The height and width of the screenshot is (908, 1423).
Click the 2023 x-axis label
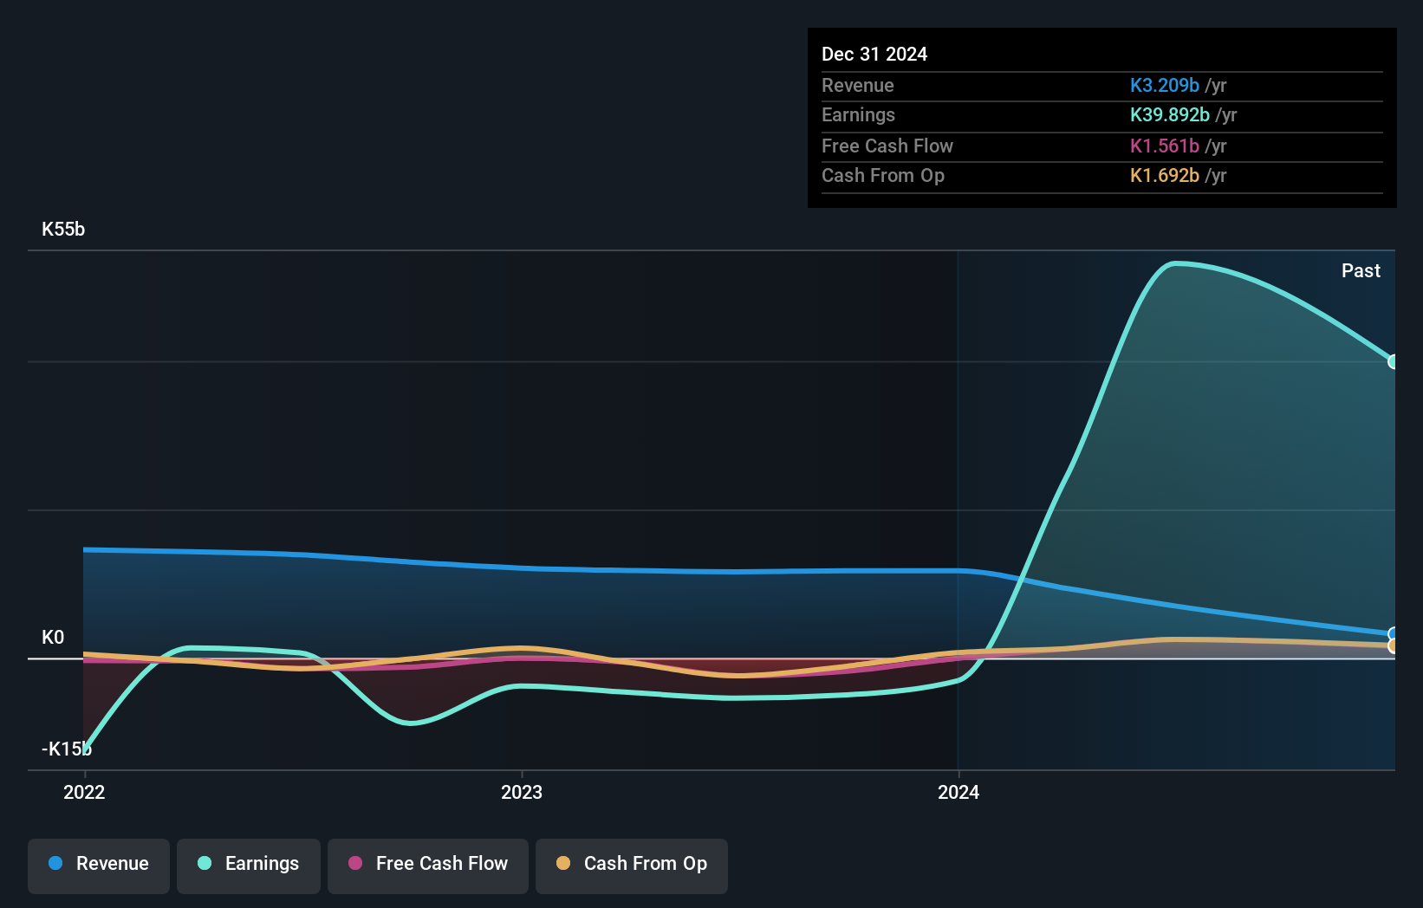tap(522, 792)
